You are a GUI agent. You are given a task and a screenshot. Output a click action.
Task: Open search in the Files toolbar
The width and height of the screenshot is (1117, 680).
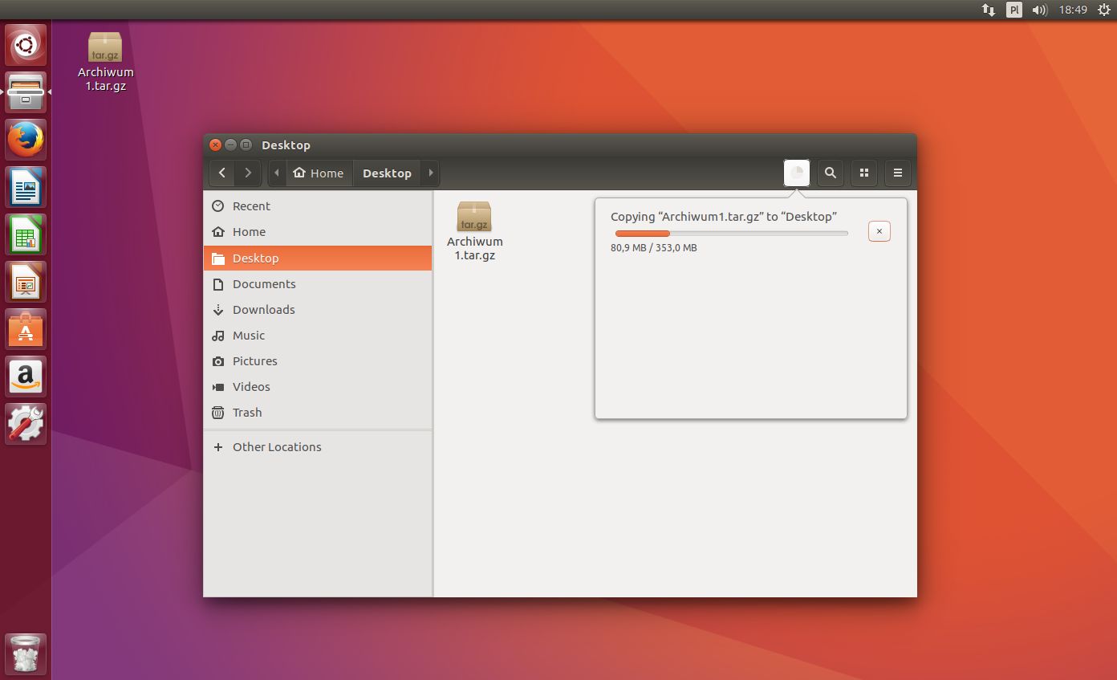click(x=831, y=173)
